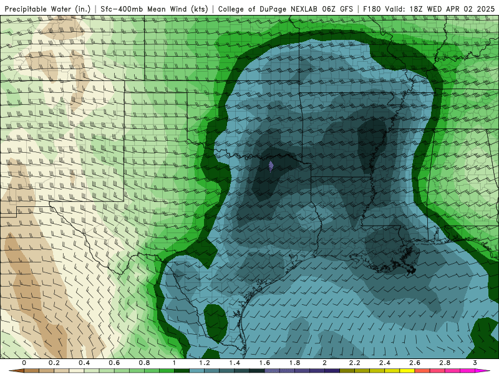Click the "Valid: 18Z WED APR 02 2025" text
The height and width of the screenshot is (374, 499).
440,9
